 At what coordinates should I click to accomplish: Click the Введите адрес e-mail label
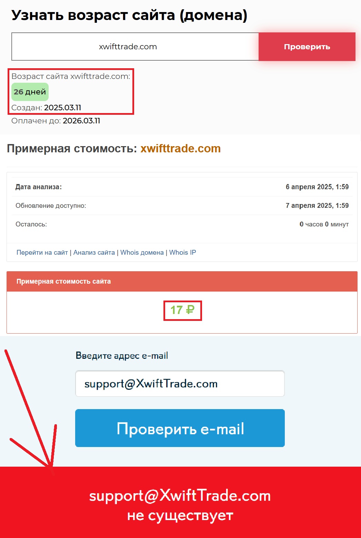[122, 356]
